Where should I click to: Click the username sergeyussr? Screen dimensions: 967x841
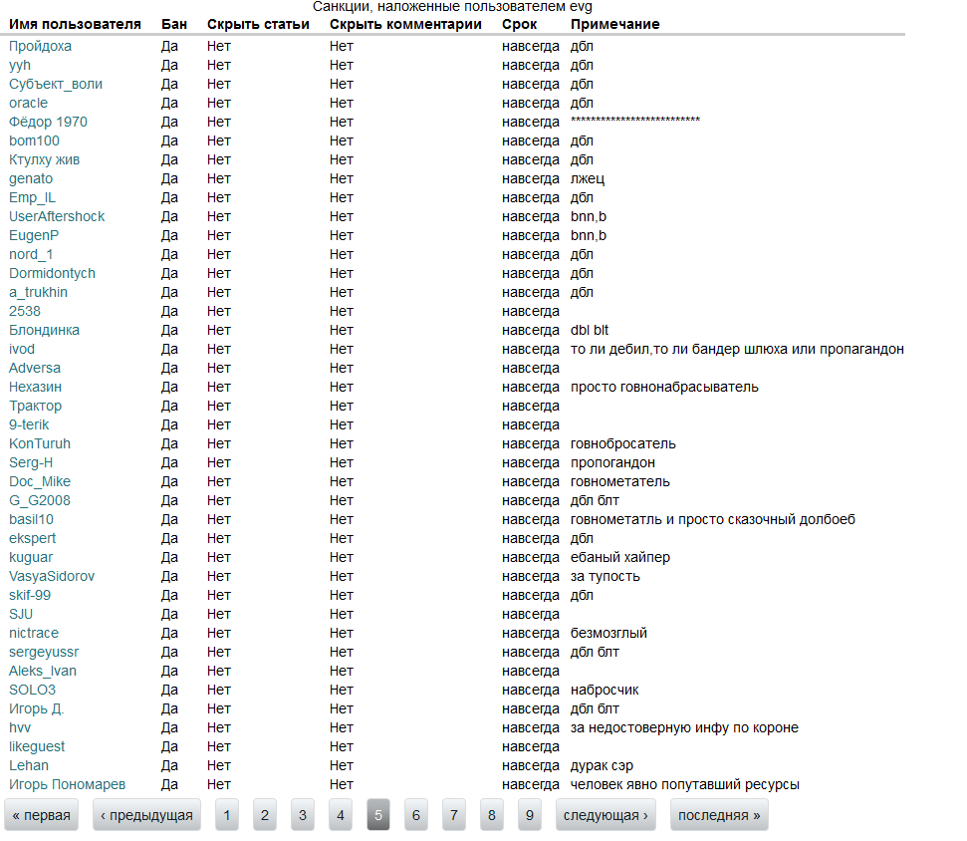[44, 652]
